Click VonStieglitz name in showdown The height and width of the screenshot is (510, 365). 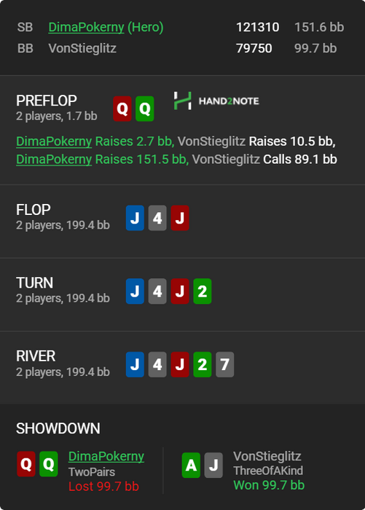pyautogui.click(x=267, y=456)
